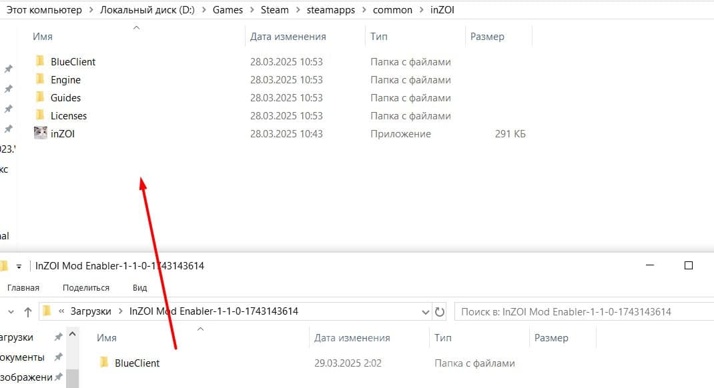Click inZOI segment in breadcrumb path

click(442, 10)
